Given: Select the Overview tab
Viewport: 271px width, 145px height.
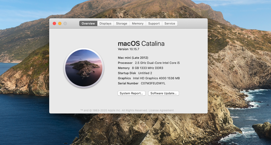Looking at the screenshot, I should click(x=88, y=23).
